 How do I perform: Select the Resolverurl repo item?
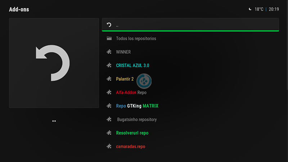[132, 133]
